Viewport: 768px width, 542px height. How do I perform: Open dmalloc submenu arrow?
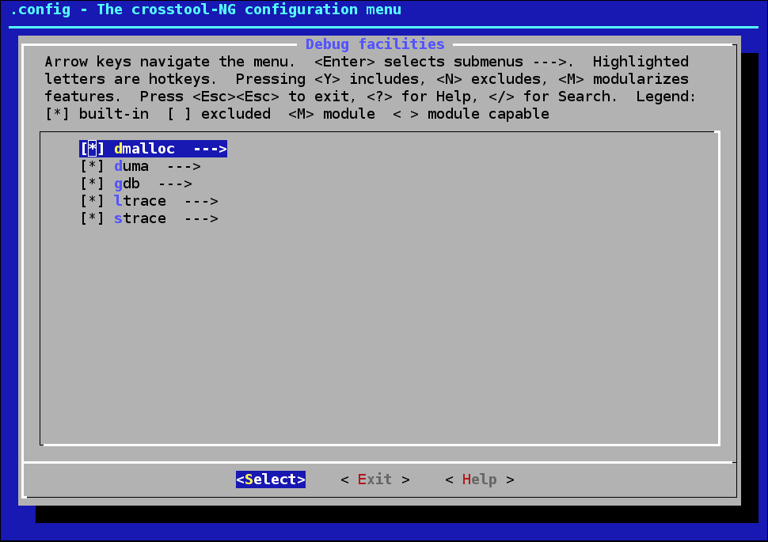pos(210,149)
